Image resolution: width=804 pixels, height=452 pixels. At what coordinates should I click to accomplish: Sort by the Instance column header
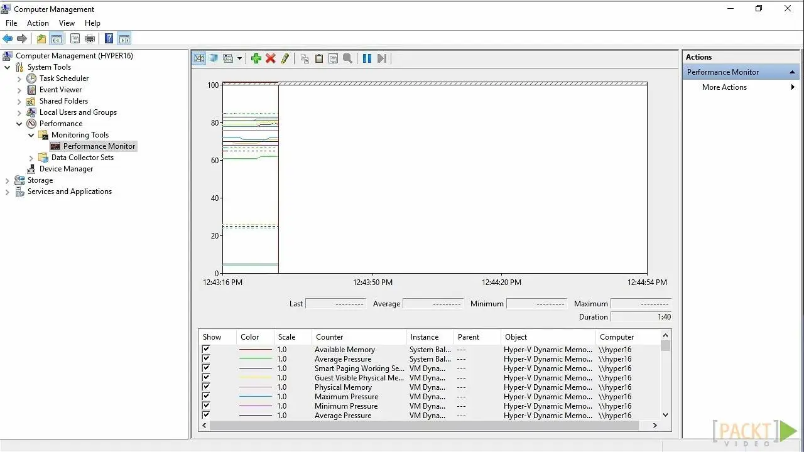pyautogui.click(x=430, y=337)
